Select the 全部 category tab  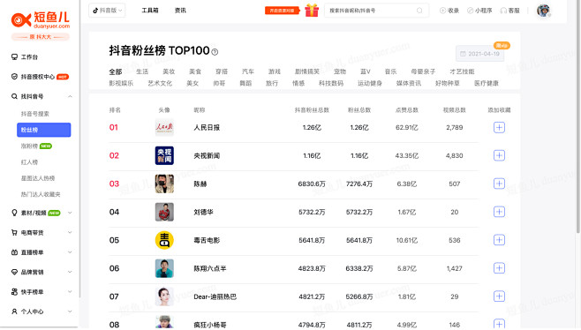click(116, 71)
